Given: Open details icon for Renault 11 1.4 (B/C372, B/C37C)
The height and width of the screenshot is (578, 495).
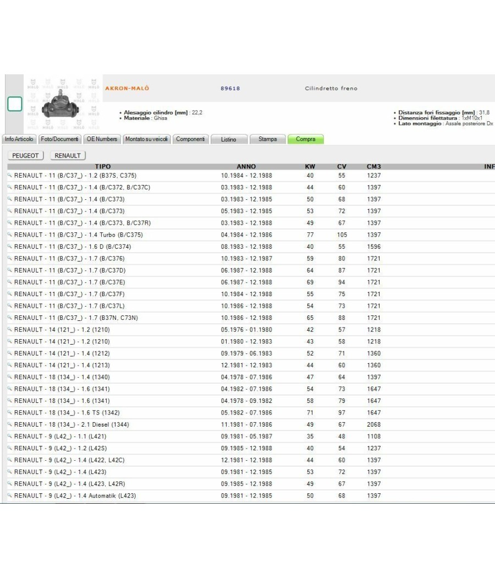Looking at the screenshot, I should click(x=9, y=187).
